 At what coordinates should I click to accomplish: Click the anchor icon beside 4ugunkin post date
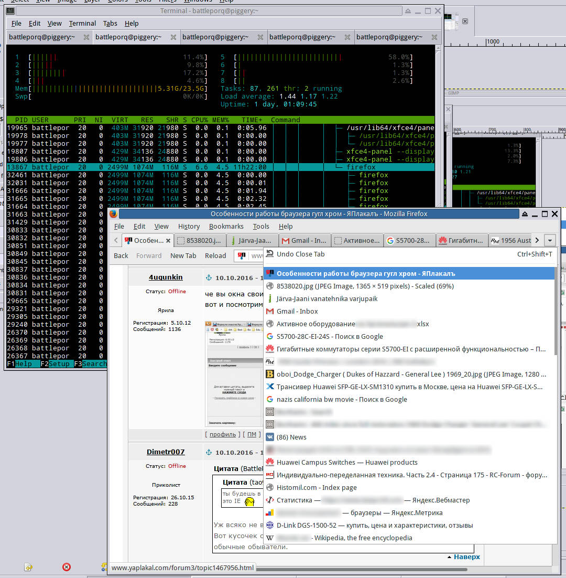point(209,277)
